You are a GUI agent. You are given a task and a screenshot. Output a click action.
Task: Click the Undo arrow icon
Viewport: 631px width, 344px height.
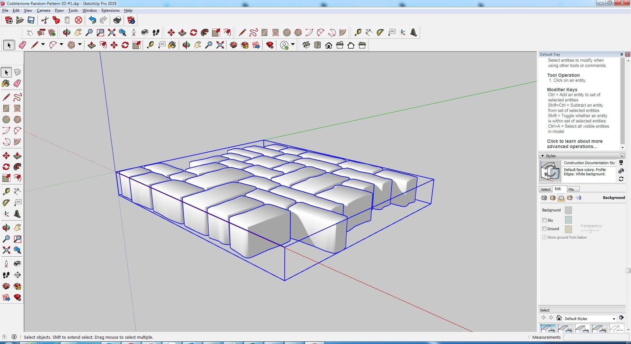[x=92, y=20]
